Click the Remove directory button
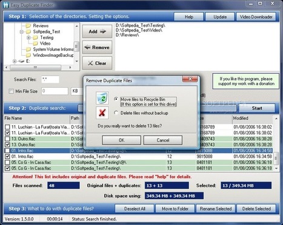 pos(97,47)
